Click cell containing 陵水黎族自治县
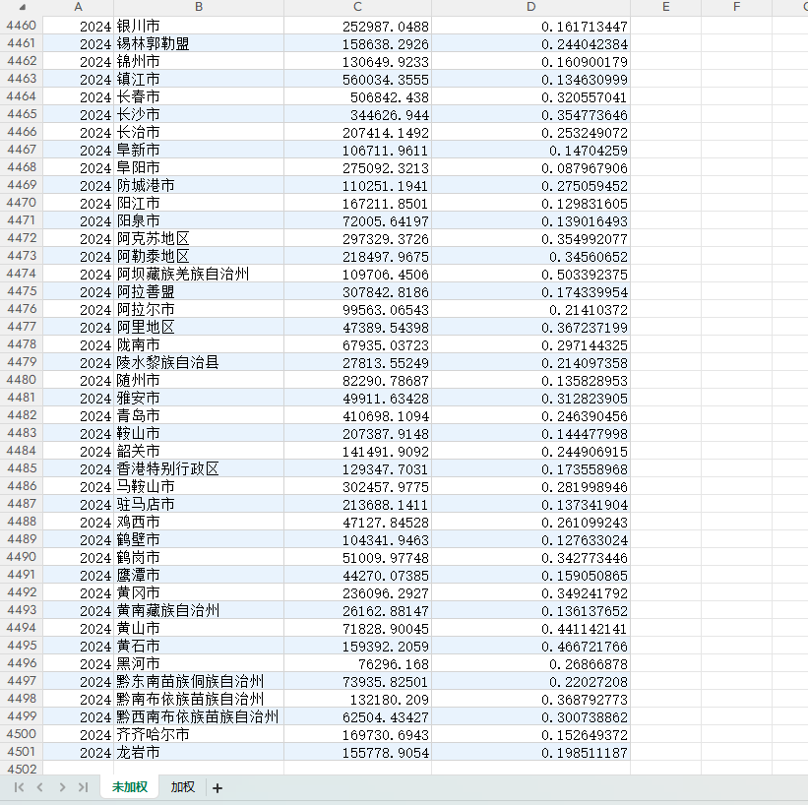Image resolution: width=808 pixels, height=805 pixels. (199, 362)
